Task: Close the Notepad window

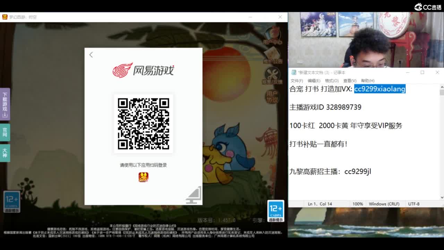Action: [x=437, y=72]
